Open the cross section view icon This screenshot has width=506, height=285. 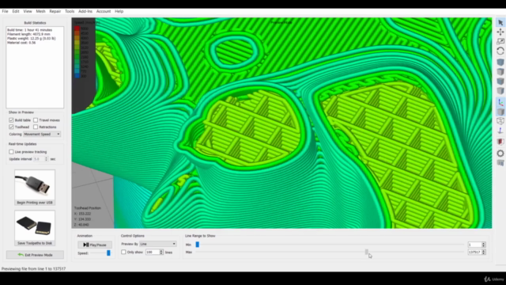pos(500,142)
